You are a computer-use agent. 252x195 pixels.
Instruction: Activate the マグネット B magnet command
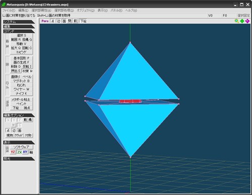tap(21, 81)
